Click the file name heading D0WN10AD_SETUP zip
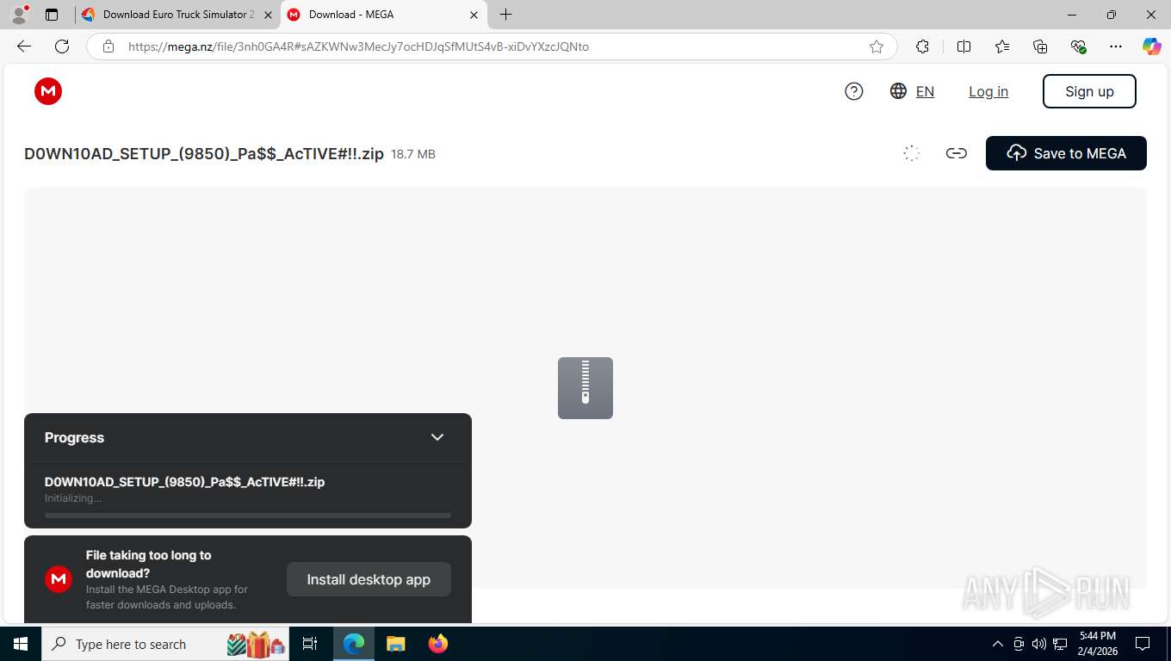Image resolution: width=1171 pixels, height=661 pixels. click(x=204, y=154)
